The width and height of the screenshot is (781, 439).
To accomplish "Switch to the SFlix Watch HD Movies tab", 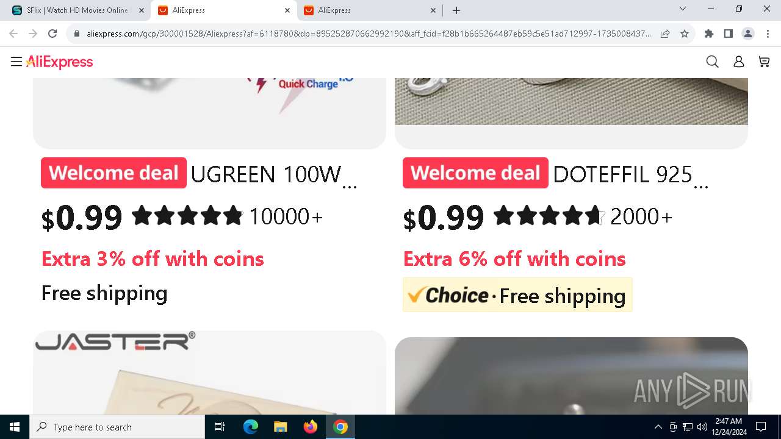I will point(77,10).
